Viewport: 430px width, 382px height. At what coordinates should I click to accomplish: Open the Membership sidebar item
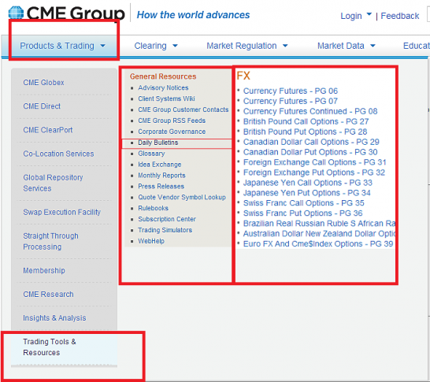point(44,270)
